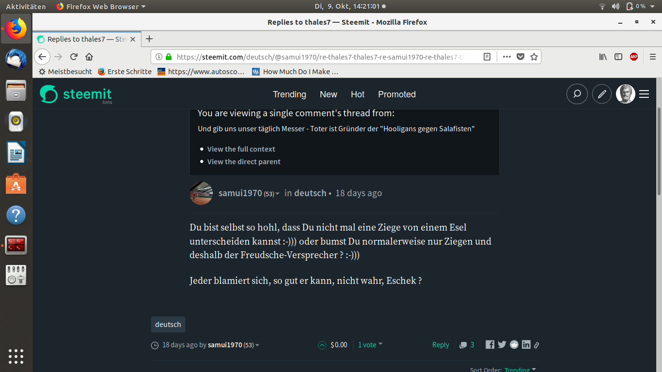Launch Thunderbird from the dock

(16, 59)
